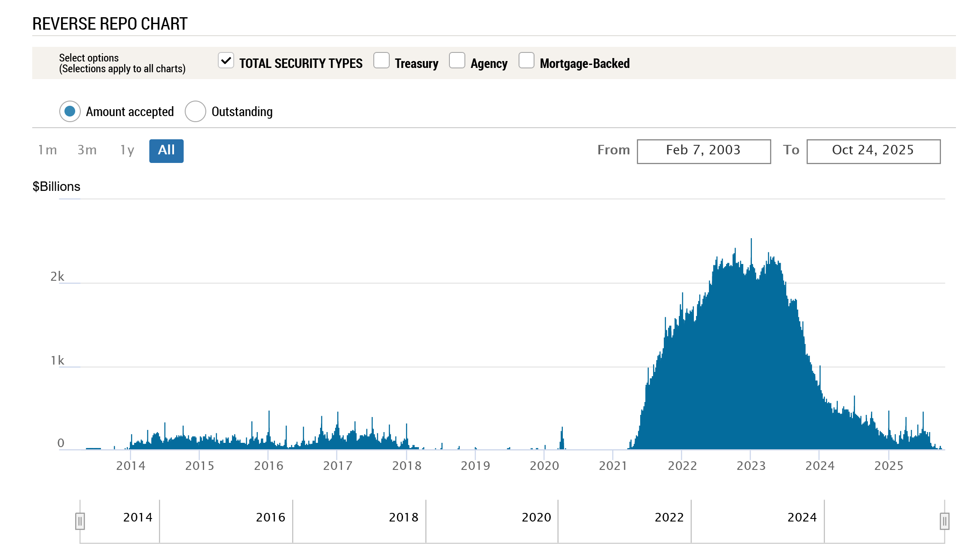
Task: Click the To date field
Action: pos(873,151)
